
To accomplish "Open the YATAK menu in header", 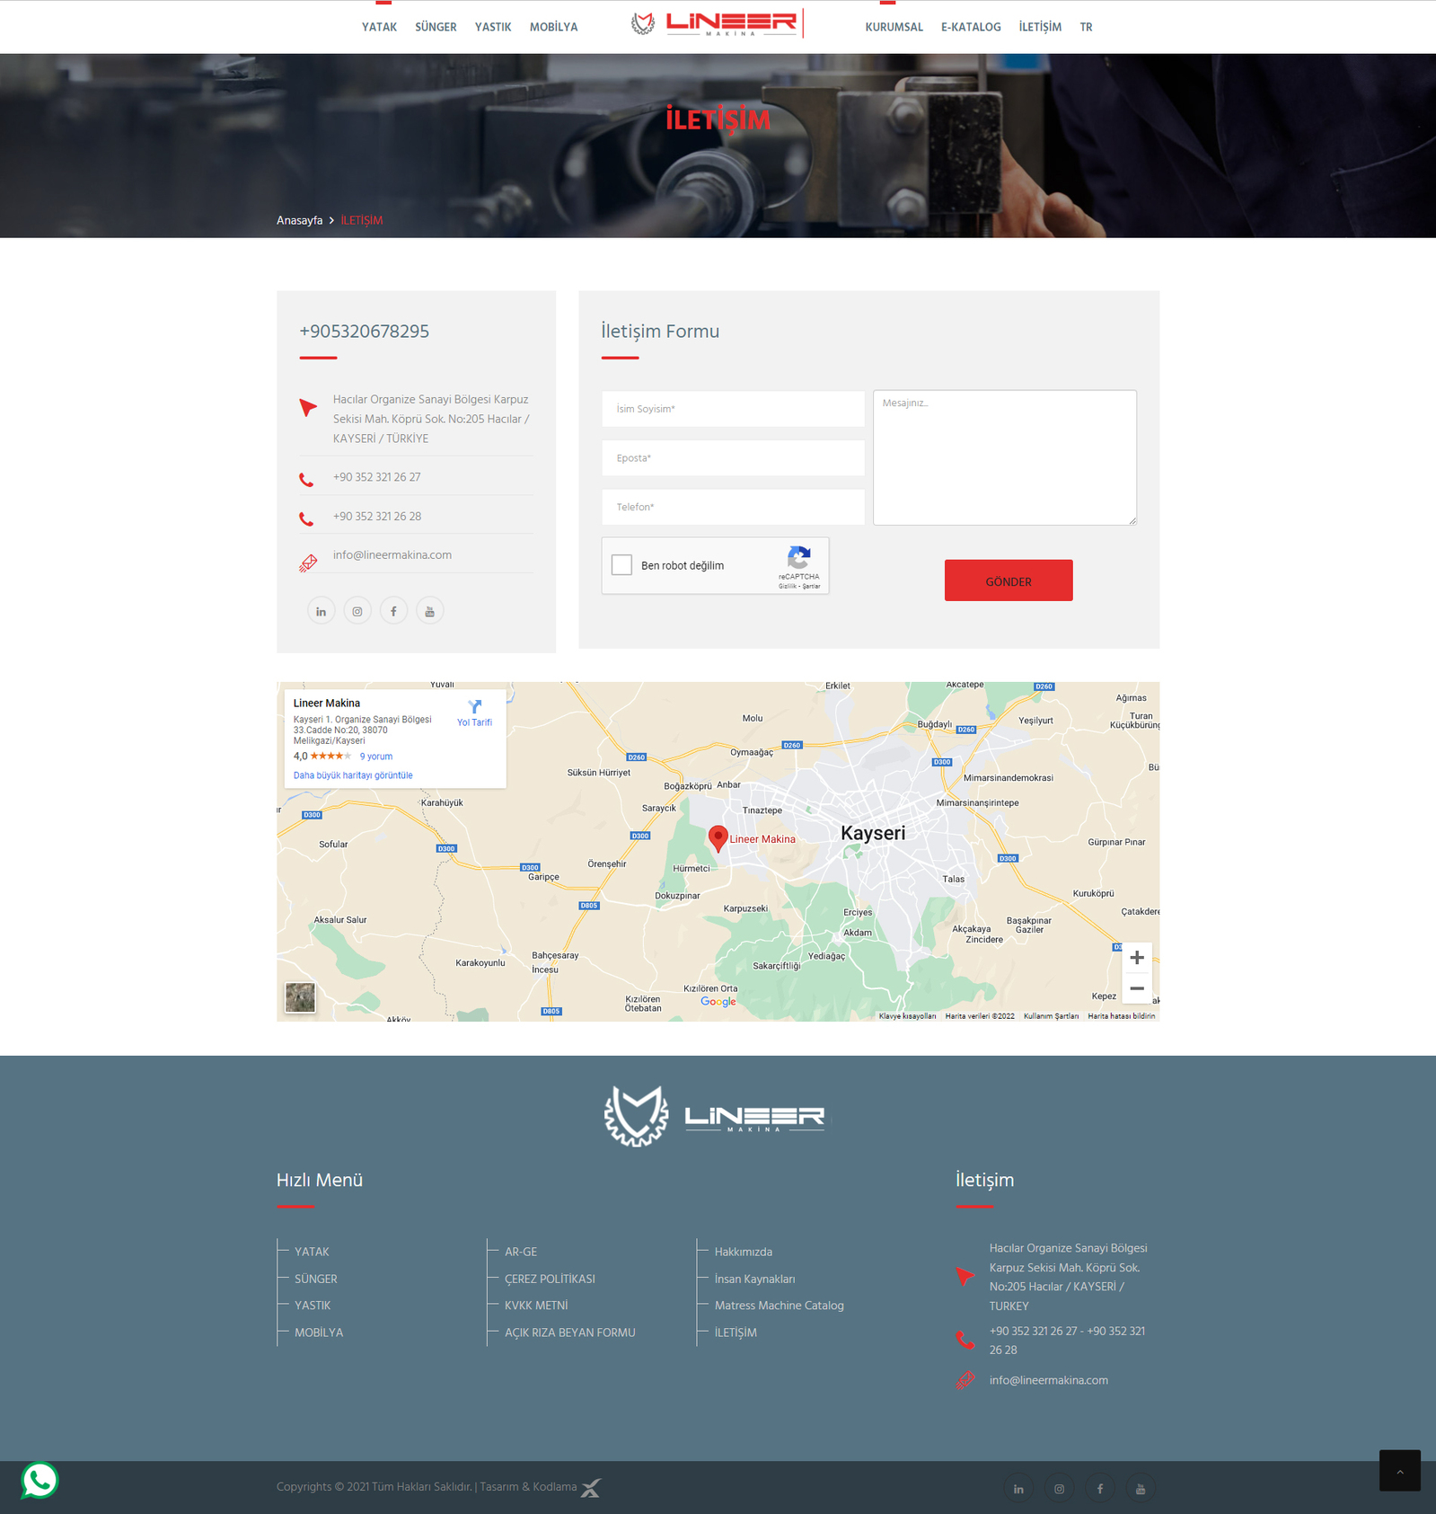I will coord(379,27).
